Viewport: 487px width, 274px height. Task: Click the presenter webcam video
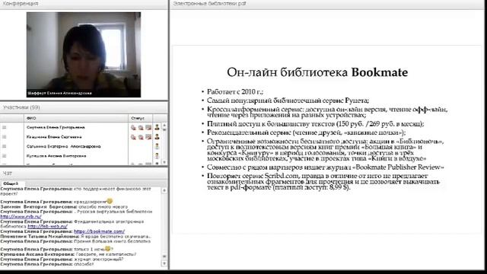pyautogui.click(x=84, y=55)
